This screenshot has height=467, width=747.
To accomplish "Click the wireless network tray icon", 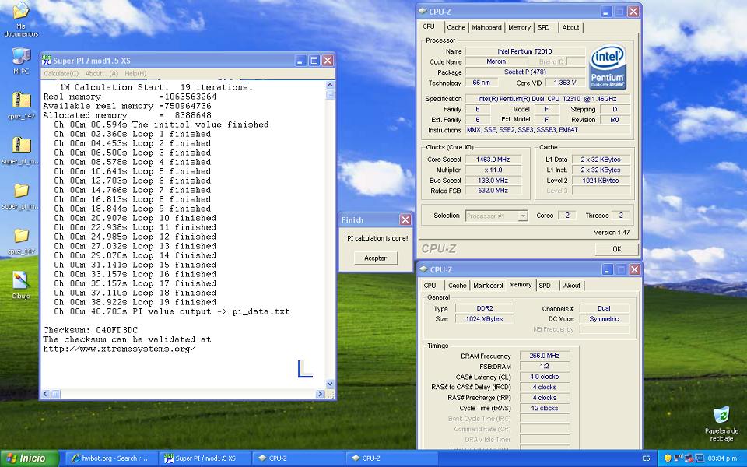I will click(x=679, y=458).
